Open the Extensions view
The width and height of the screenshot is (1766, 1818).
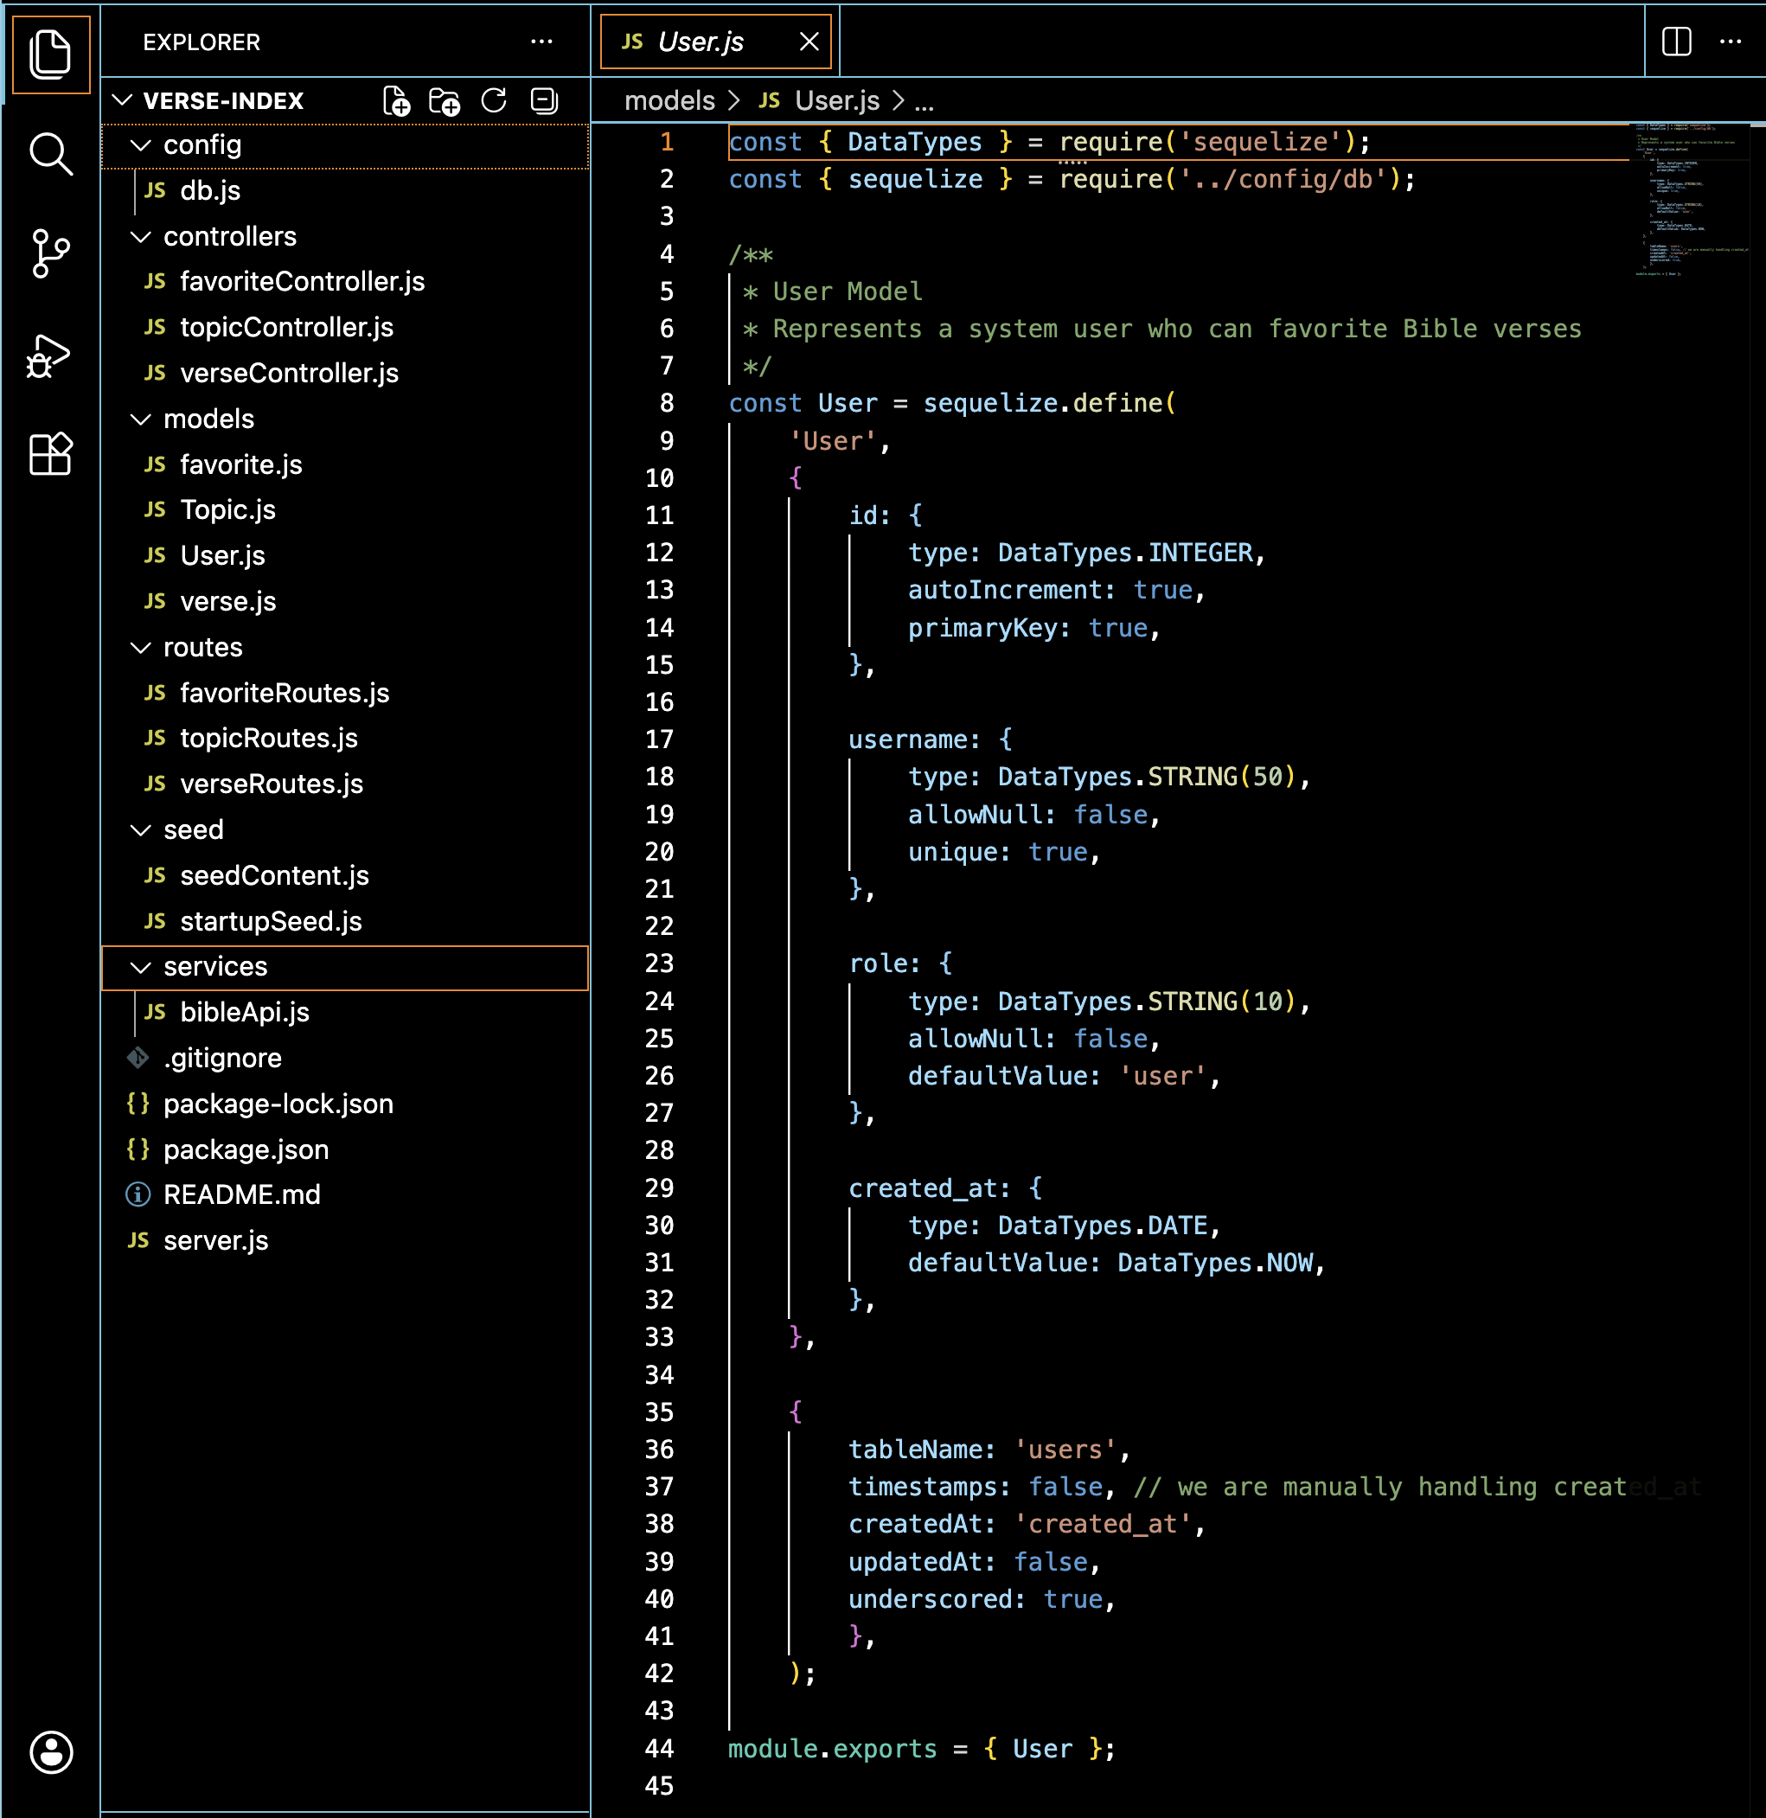pyautogui.click(x=50, y=455)
